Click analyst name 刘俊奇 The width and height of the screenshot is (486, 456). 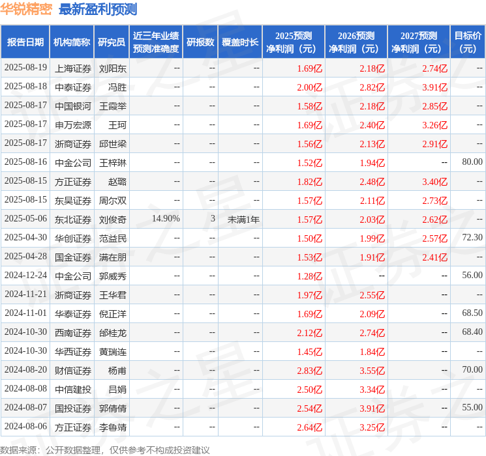[x=112, y=220]
